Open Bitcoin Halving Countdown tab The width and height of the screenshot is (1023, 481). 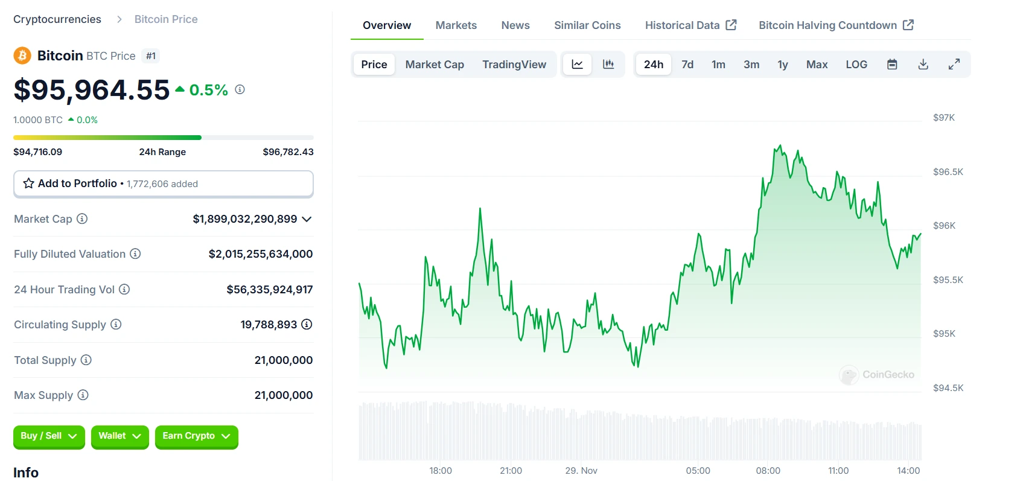836,25
